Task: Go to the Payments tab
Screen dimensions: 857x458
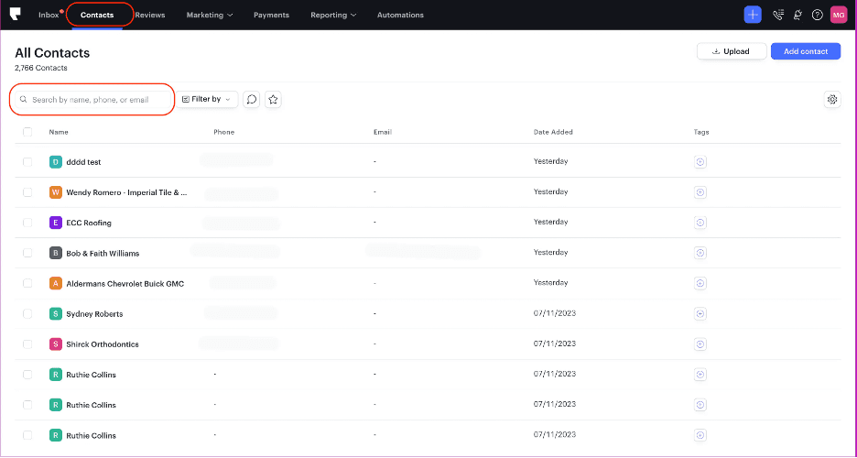Action: (x=271, y=15)
